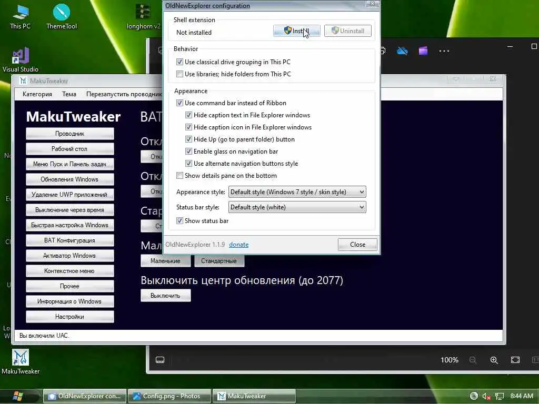Switch to MakuTweaker taskbar button
The width and height of the screenshot is (539, 404).
[254, 396]
